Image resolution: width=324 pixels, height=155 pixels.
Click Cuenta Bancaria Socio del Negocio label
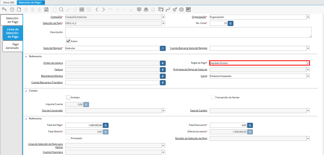pos(188,48)
